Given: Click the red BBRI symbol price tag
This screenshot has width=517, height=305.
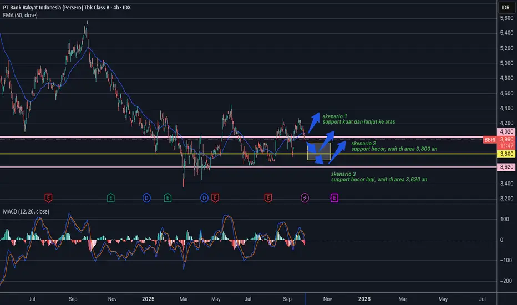Looking at the screenshot, I should tap(490, 140).
